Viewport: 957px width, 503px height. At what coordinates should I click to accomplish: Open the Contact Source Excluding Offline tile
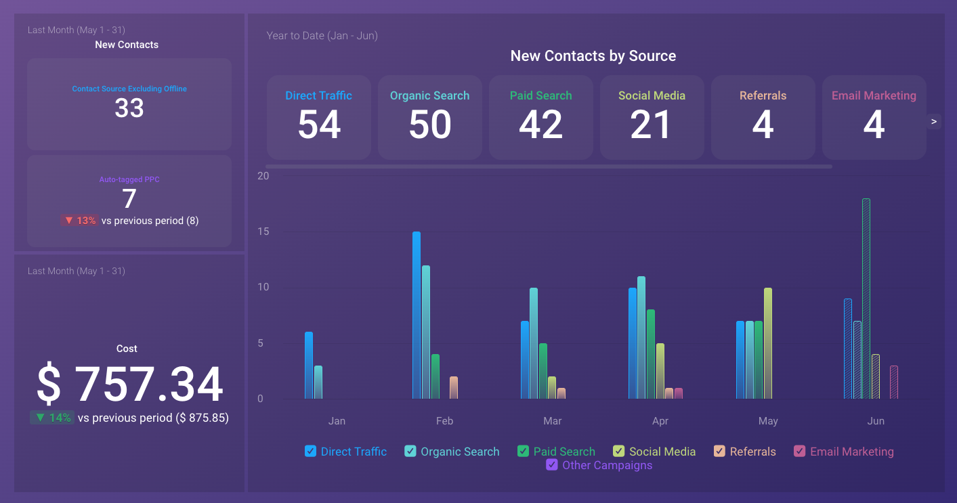point(129,104)
